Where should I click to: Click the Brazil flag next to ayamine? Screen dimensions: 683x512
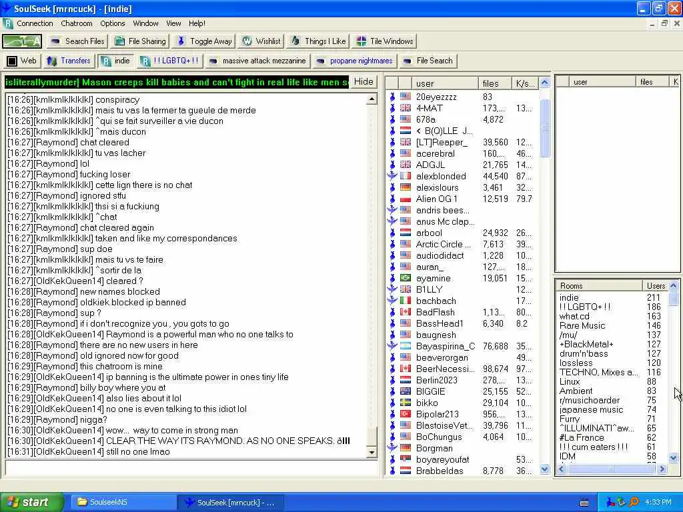click(406, 278)
